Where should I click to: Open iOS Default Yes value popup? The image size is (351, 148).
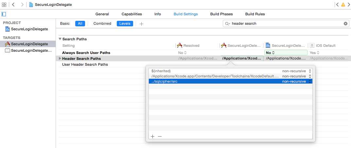point(314,53)
